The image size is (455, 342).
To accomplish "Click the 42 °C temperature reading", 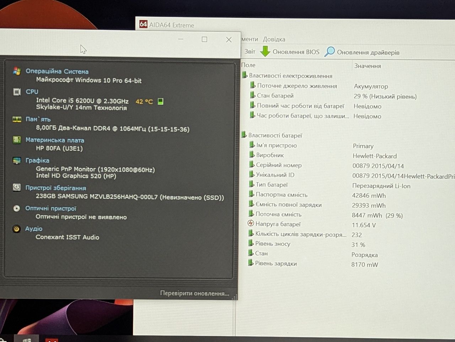I will (x=144, y=102).
